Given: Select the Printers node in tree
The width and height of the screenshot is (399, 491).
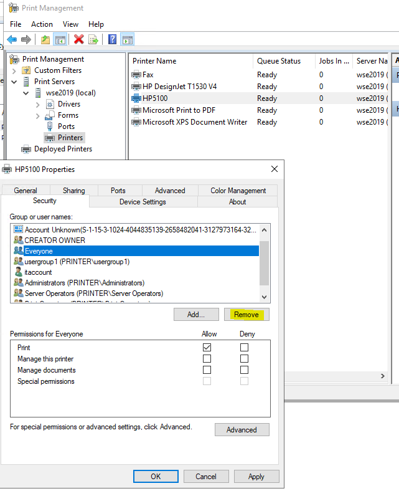Looking at the screenshot, I should tap(65, 138).
